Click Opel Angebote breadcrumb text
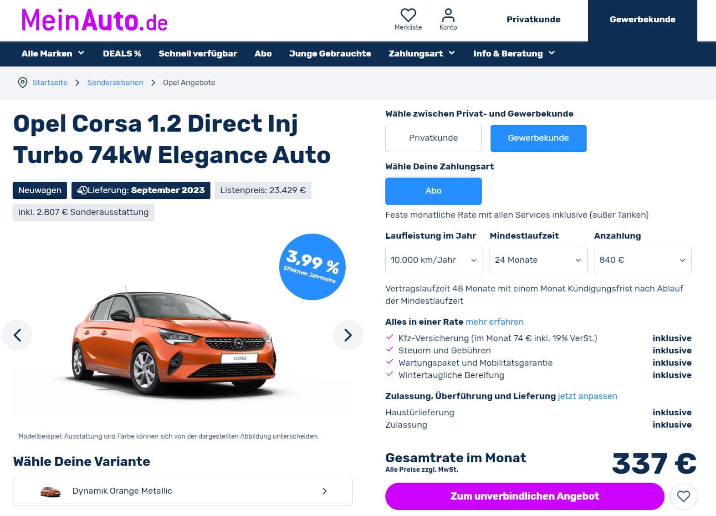The width and height of the screenshot is (716, 516). point(189,82)
